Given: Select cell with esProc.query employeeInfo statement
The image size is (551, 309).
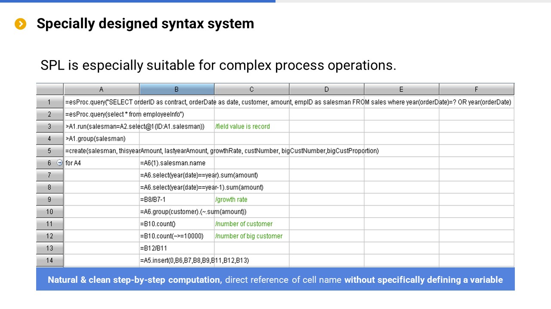Looking at the screenshot, I should click(102, 114).
